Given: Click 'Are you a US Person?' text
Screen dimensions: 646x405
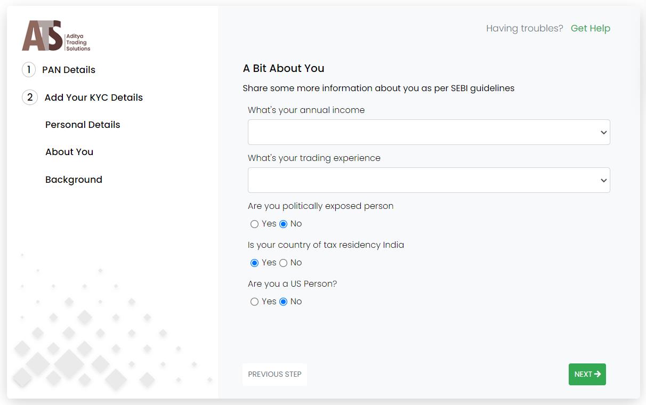Looking at the screenshot, I should [x=293, y=284].
